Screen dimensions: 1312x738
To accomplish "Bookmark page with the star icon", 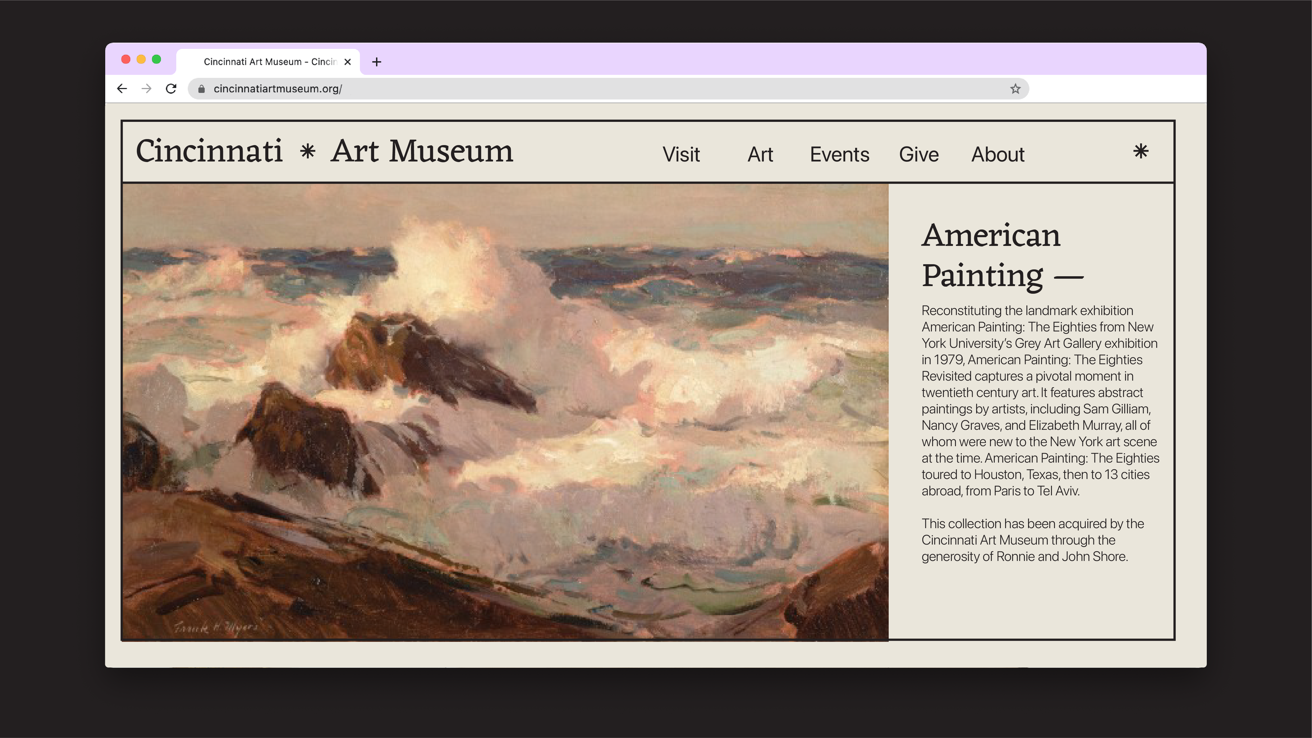I will (1015, 89).
